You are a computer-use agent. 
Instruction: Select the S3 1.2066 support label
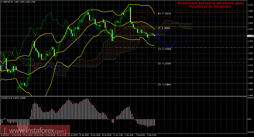click(x=164, y=85)
